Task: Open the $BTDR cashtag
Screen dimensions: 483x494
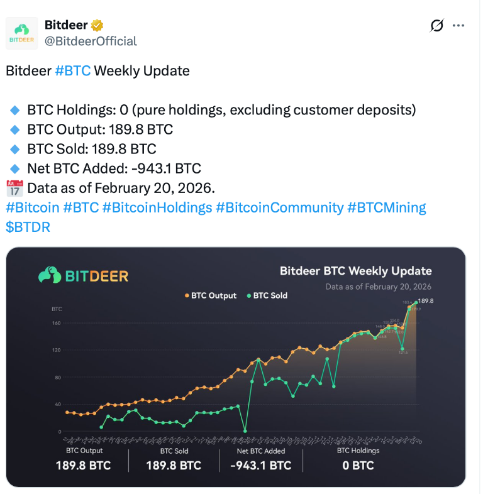Action: 28,227
